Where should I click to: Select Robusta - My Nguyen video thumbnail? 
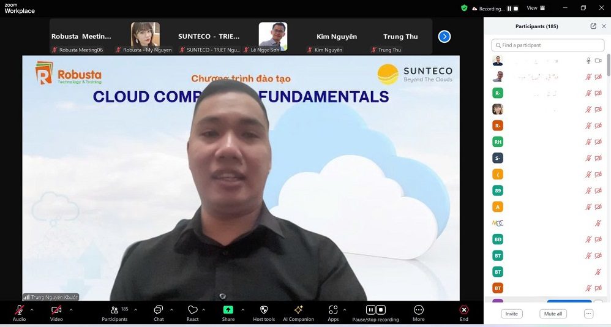click(145, 37)
